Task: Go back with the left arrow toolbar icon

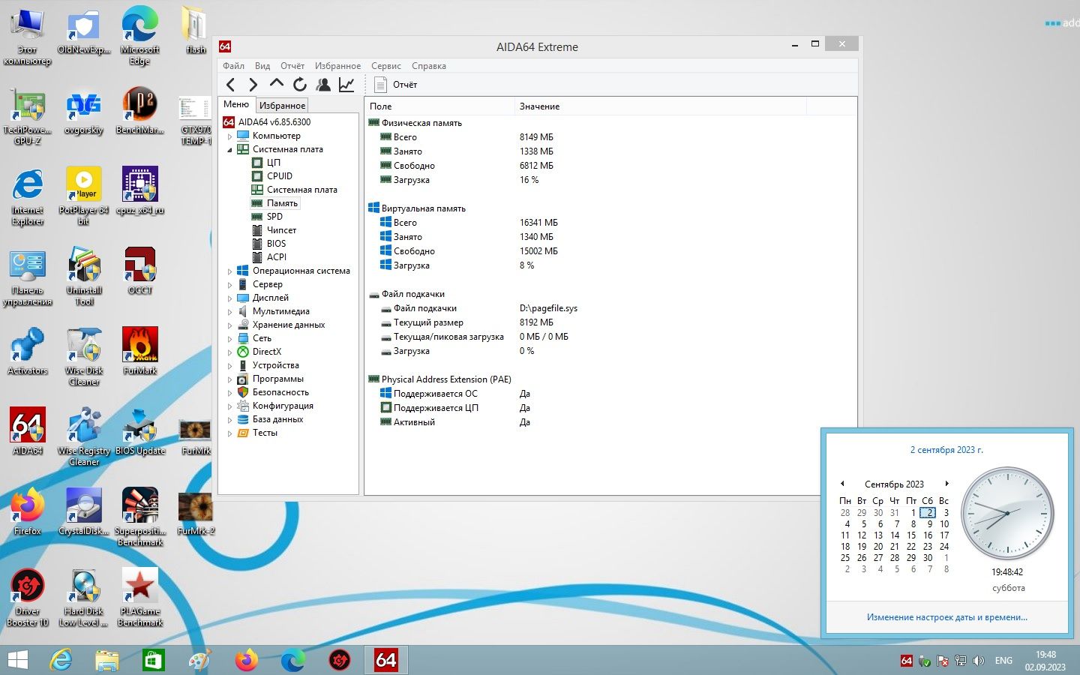Action: 231,85
